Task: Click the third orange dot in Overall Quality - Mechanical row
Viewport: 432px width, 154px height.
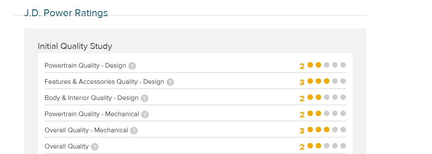Action: tap(327, 129)
